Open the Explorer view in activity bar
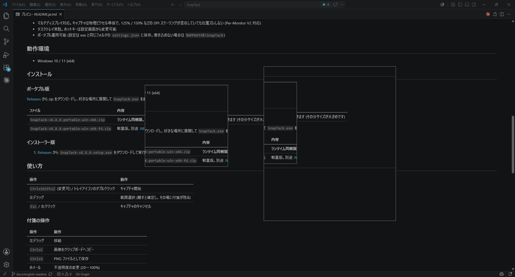This screenshot has width=515, height=277. click(6, 16)
